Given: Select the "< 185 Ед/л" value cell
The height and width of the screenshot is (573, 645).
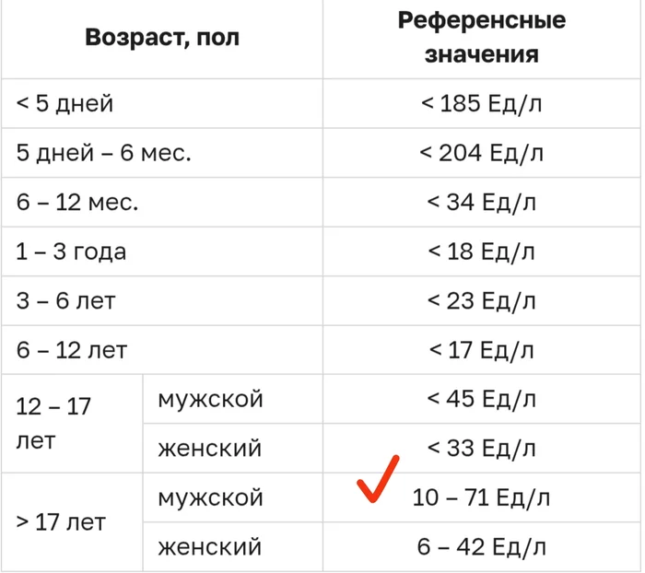Looking at the screenshot, I should [x=482, y=103].
